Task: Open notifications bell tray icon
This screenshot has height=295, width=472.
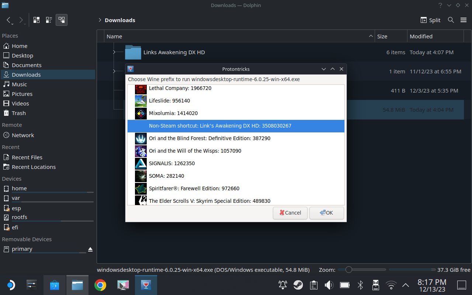Action: (283, 285)
